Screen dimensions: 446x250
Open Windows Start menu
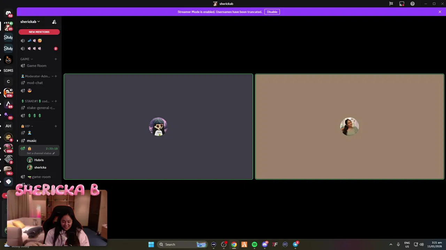click(151, 244)
